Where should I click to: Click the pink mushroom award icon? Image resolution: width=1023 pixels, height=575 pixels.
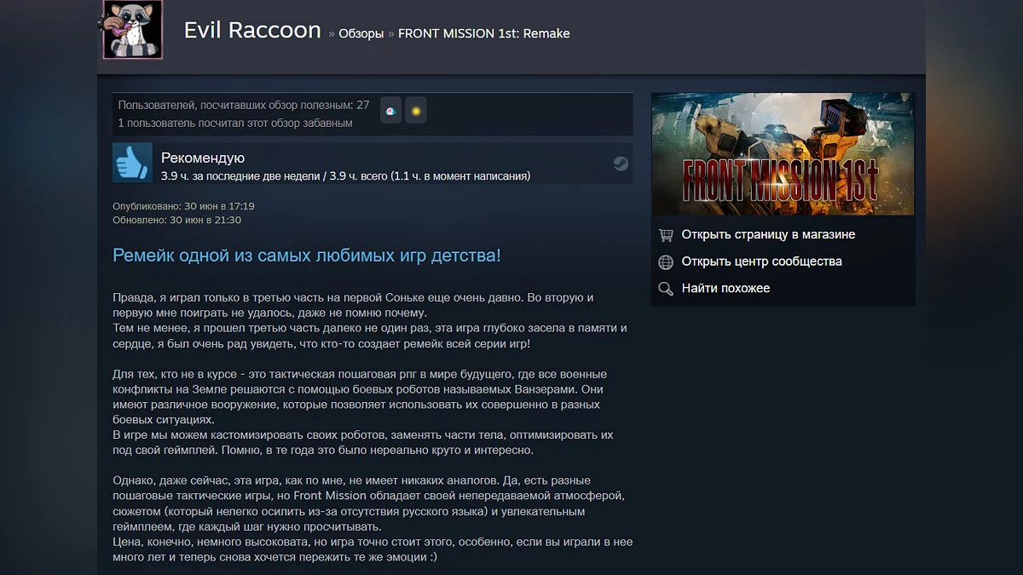pos(390,110)
